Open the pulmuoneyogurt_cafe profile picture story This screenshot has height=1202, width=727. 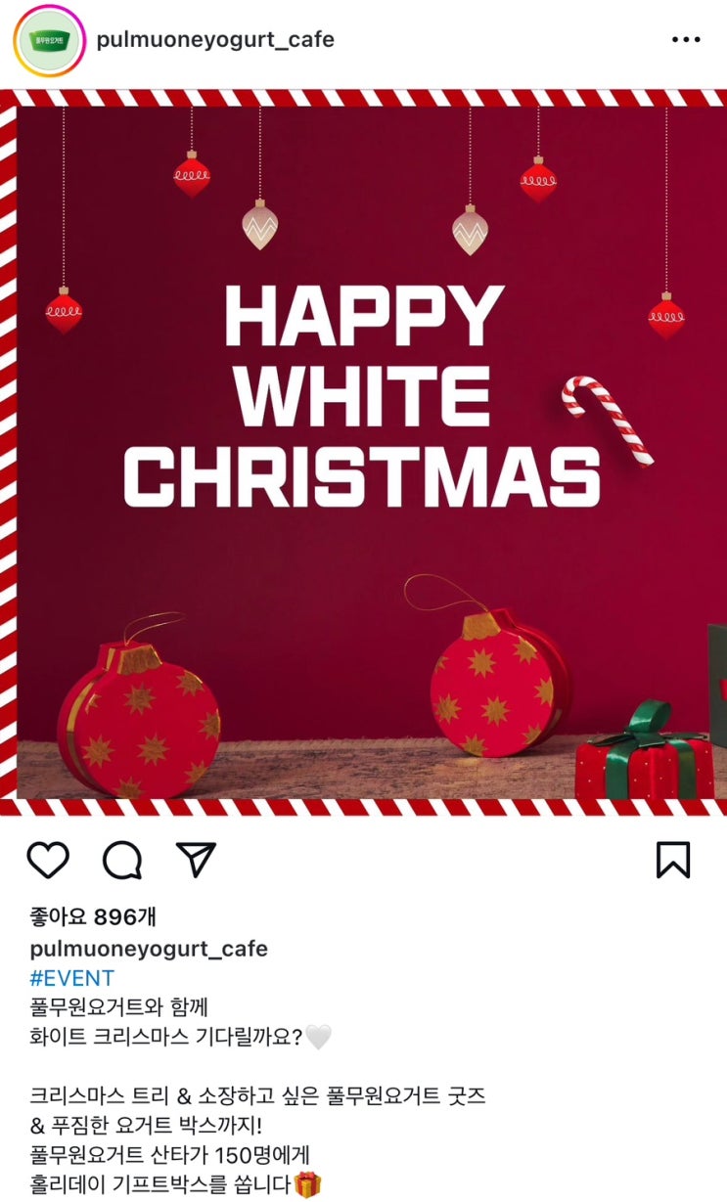pos(49,40)
